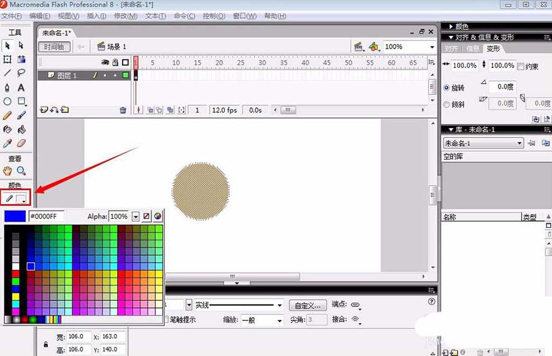This screenshot has width=552, height=356.
Task: Click the help question mark icon
Action: (432, 301)
